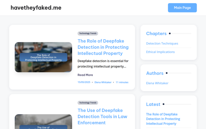Open the Main Page button

[x=182, y=8]
